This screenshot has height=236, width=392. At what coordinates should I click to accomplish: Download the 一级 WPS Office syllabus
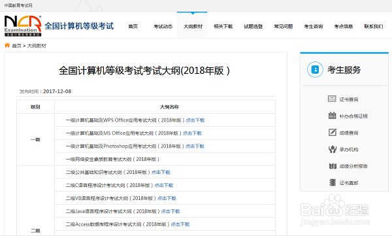coord(195,120)
